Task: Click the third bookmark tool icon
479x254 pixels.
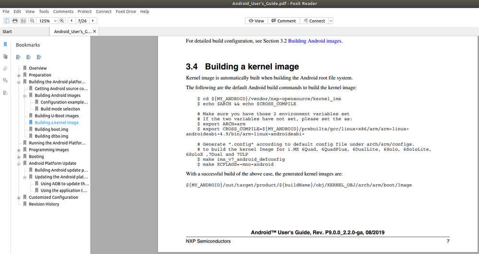Action: point(39,57)
